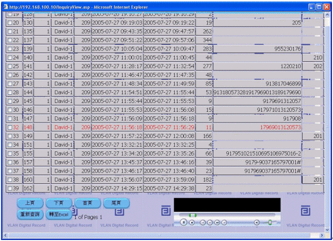
Task: Go to previous page with 上頁 button
Action: click(x=30, y=203)
